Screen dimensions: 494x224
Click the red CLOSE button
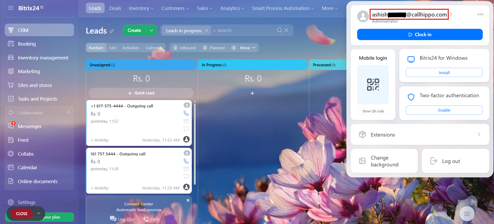(x=22, y=214)
